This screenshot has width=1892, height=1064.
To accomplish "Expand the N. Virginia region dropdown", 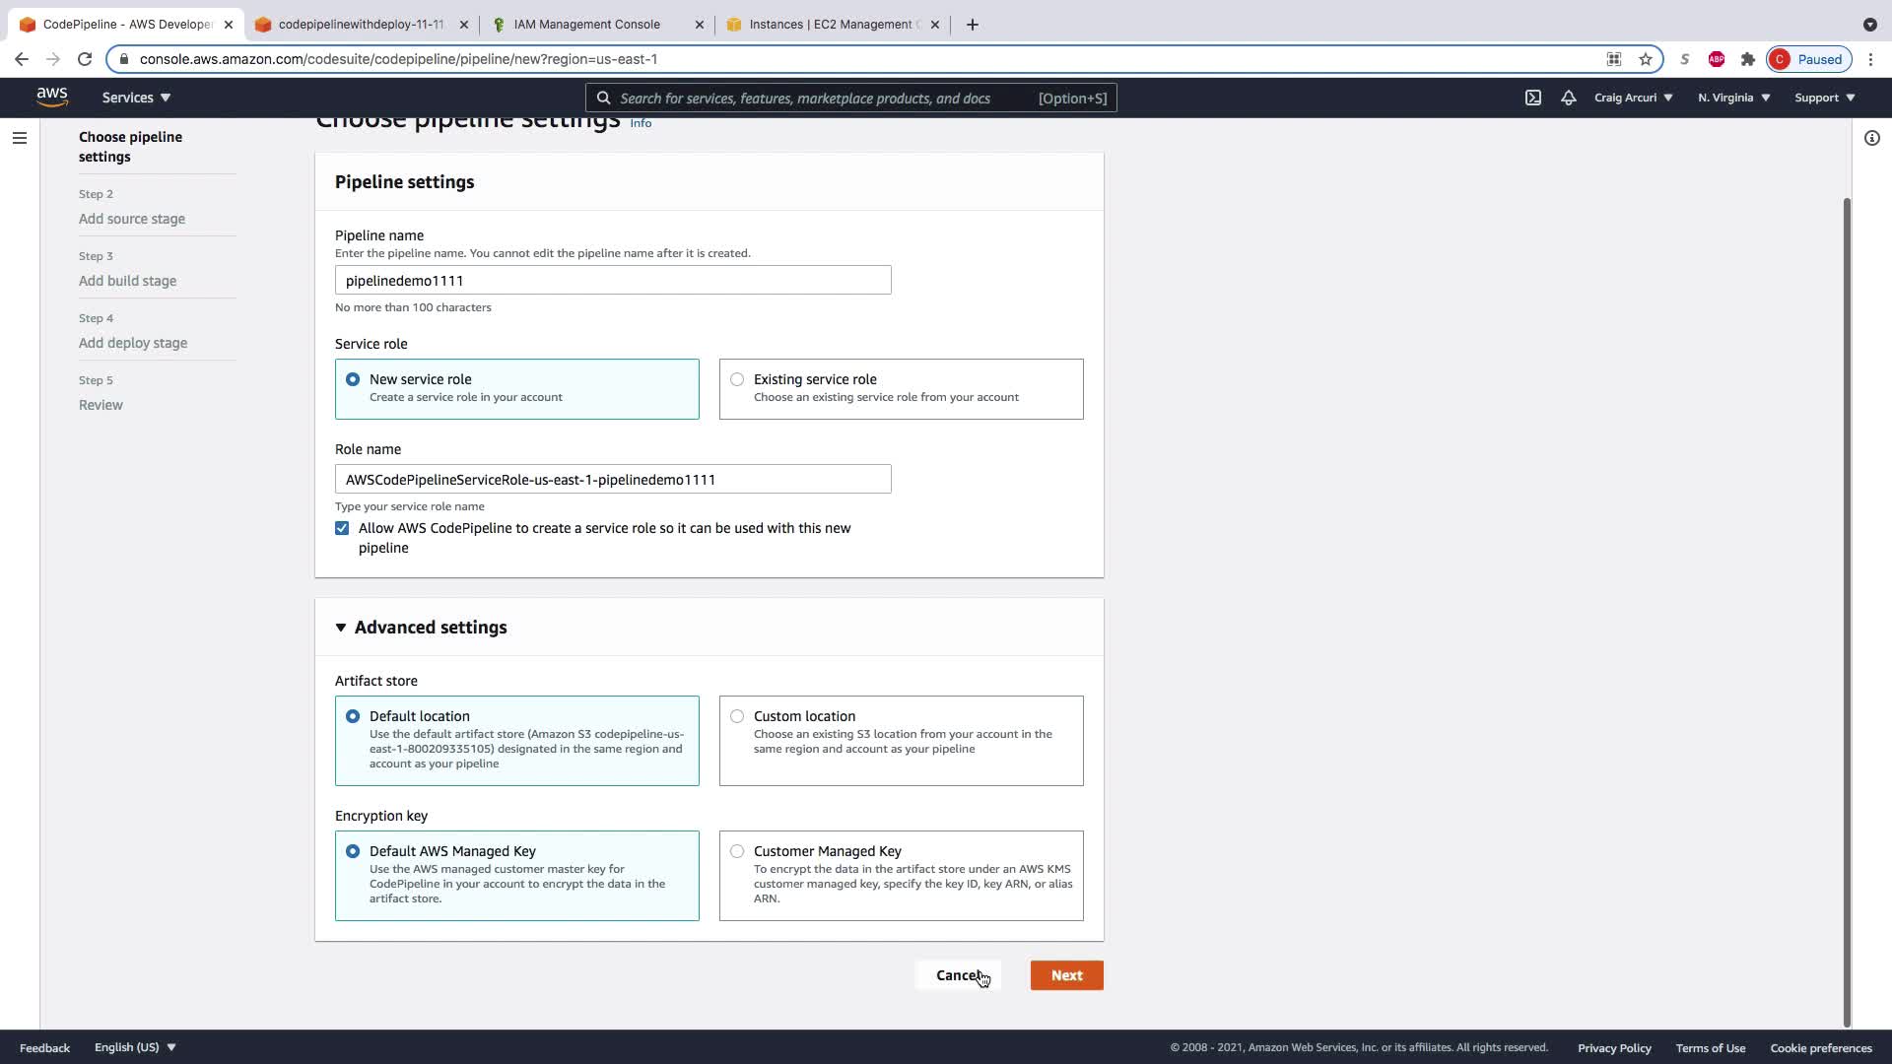I will pos(1733,98).
